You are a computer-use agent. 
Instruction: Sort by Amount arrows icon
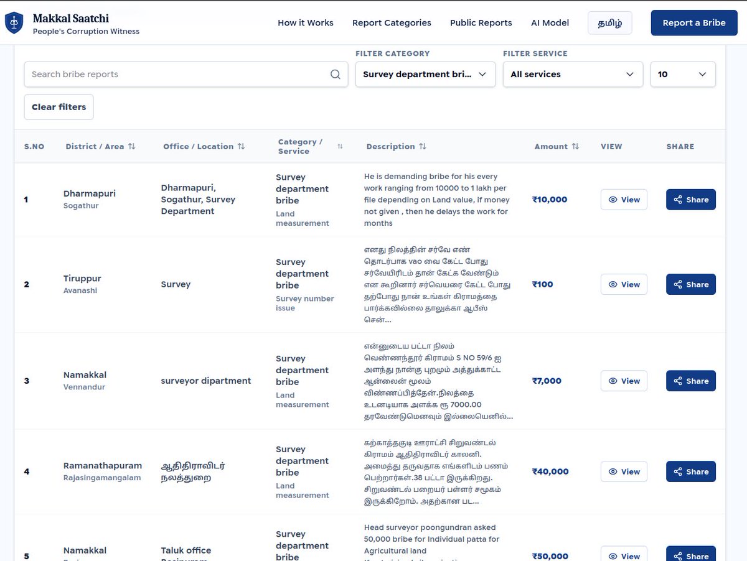pos(575,147)
